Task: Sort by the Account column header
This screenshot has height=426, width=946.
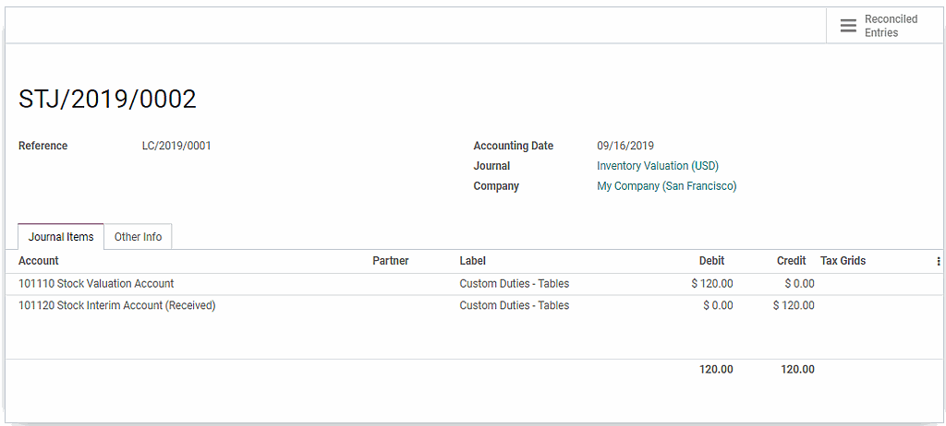Action: [39, 261]
